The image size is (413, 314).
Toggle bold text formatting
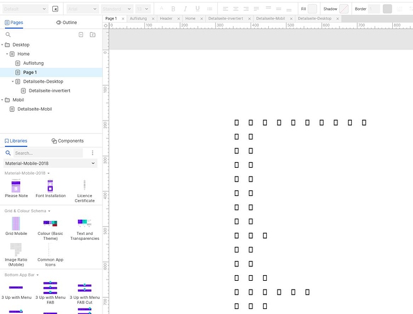click(174, 9)
